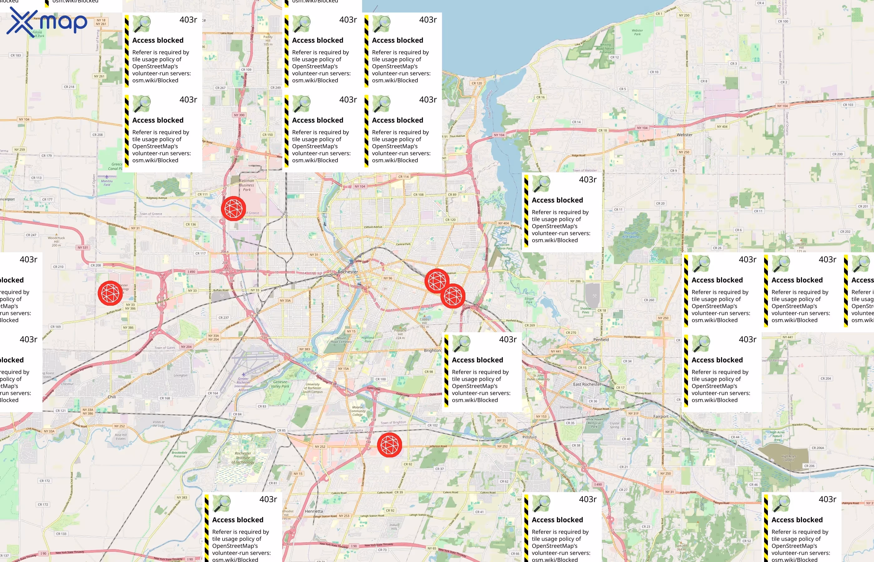Click the Eastman Business Park label
The image size is (874, 562).
[x=247, y=185]
